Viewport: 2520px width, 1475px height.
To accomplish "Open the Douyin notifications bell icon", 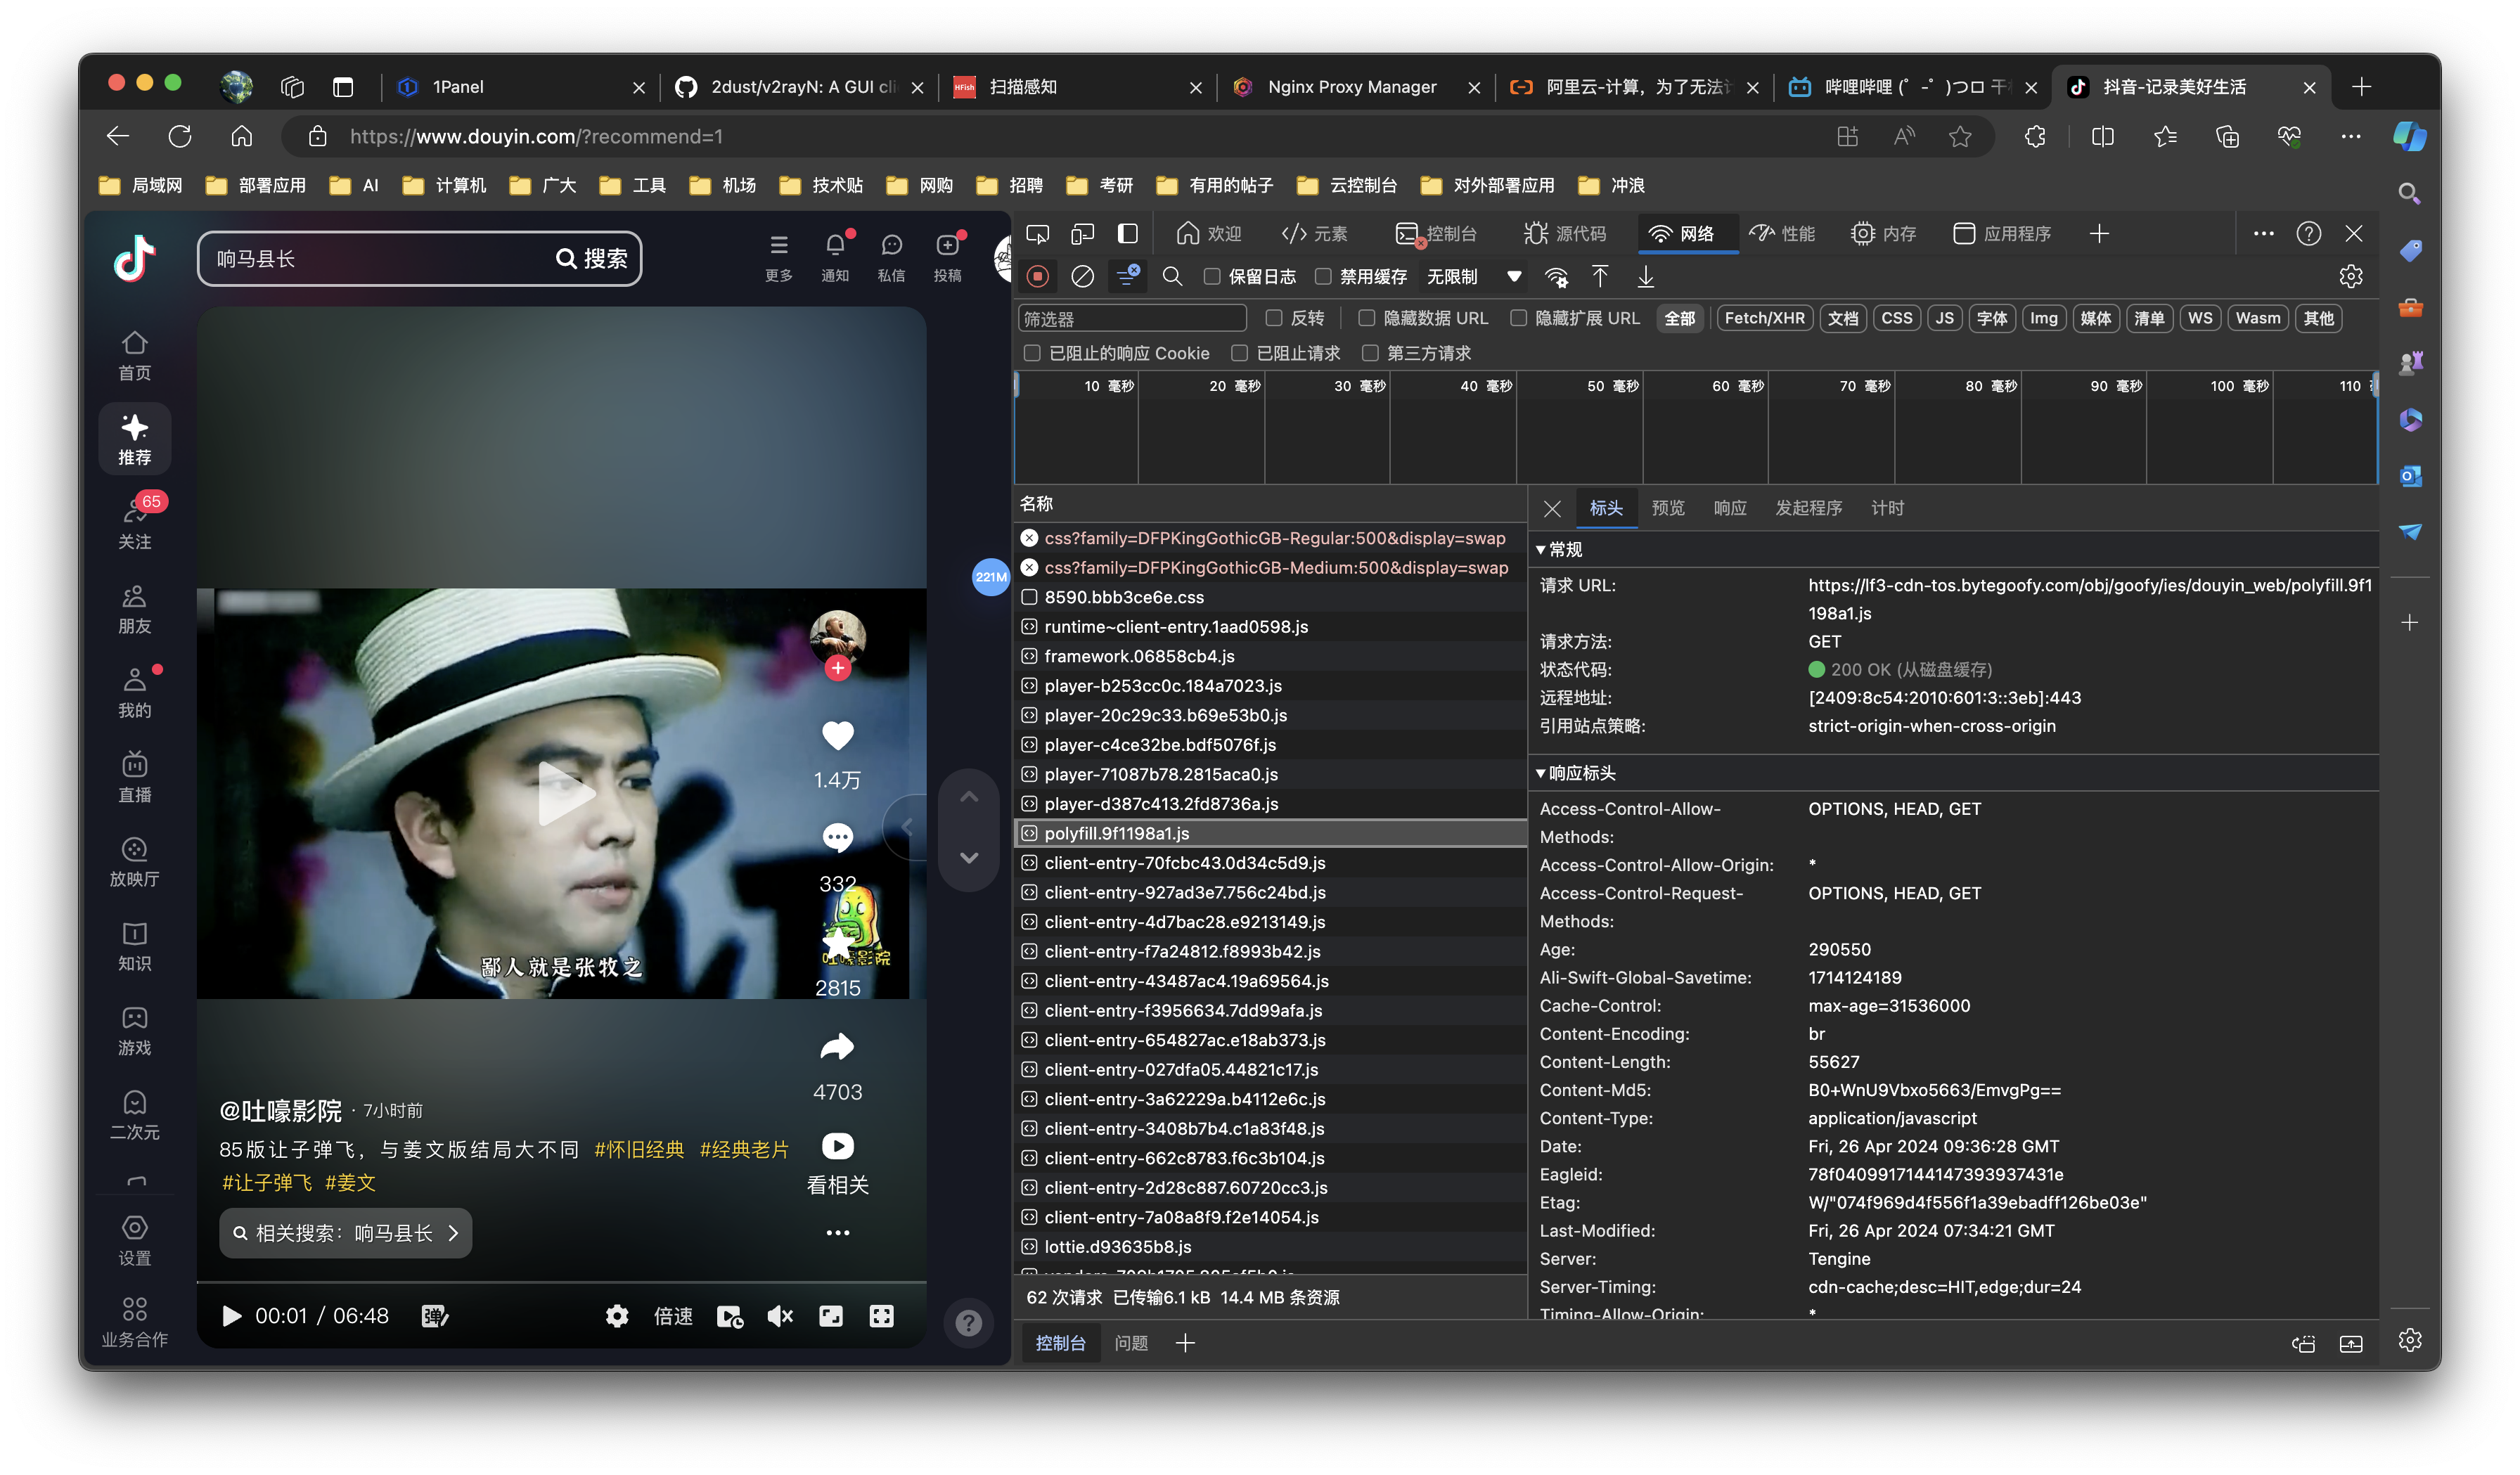I will [x=835, y=245].
